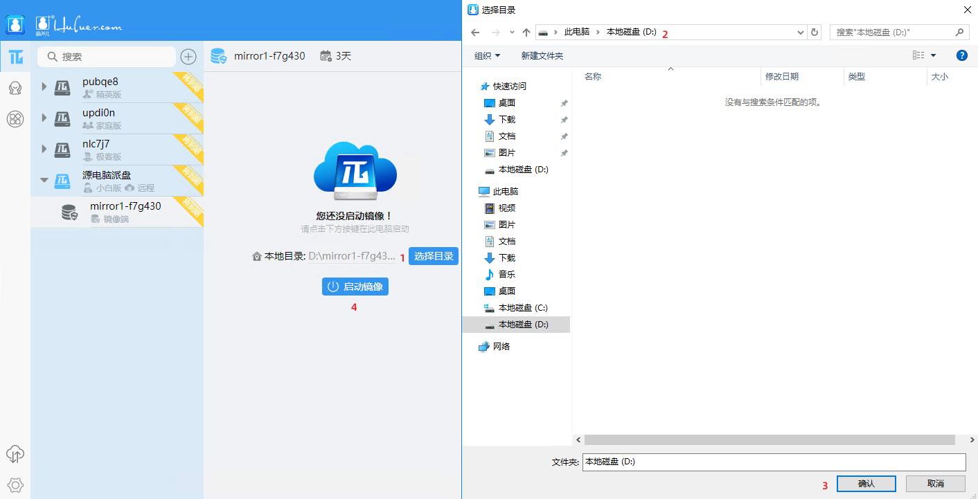978x499 pixels.
Task: Unpin 桌面 from 快速访问
Action: 564,102
